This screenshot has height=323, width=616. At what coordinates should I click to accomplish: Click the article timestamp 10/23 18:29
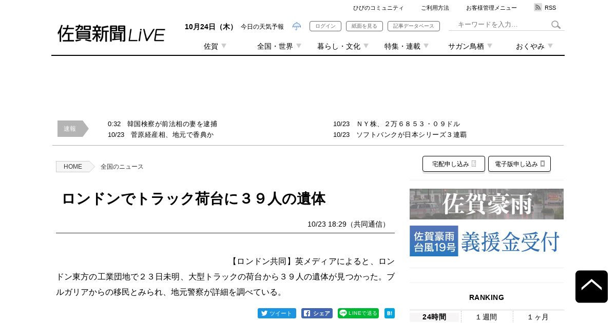327,224
